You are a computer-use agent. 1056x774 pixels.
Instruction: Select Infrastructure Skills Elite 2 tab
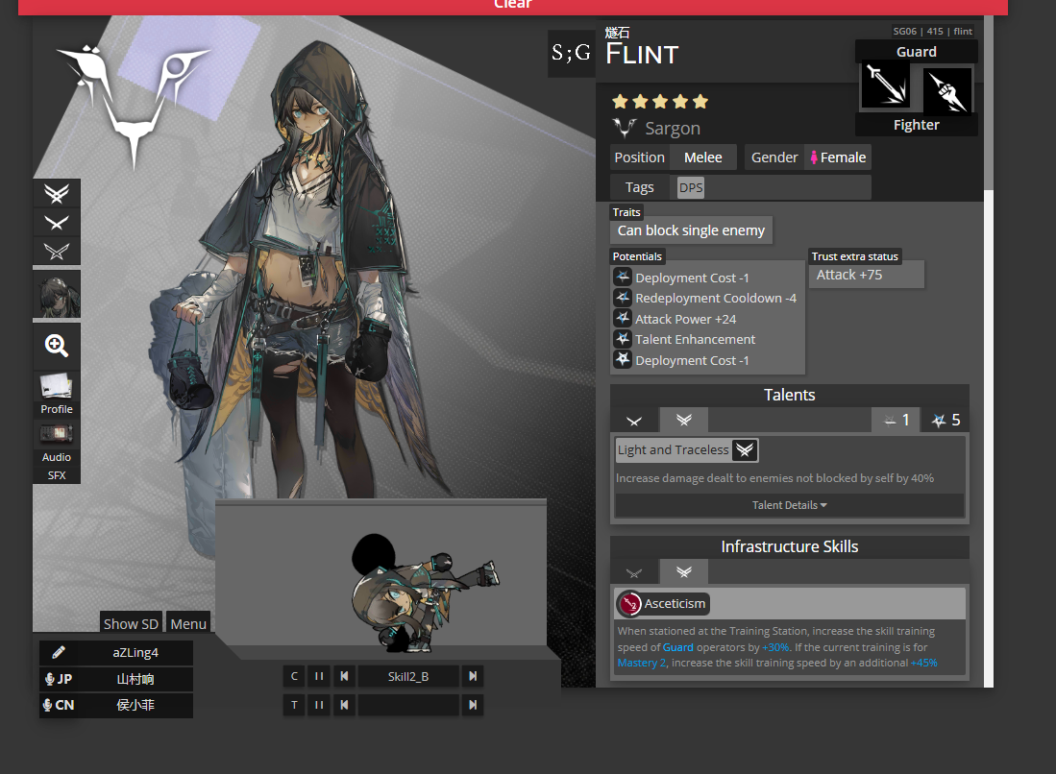(x=683, y=572)
